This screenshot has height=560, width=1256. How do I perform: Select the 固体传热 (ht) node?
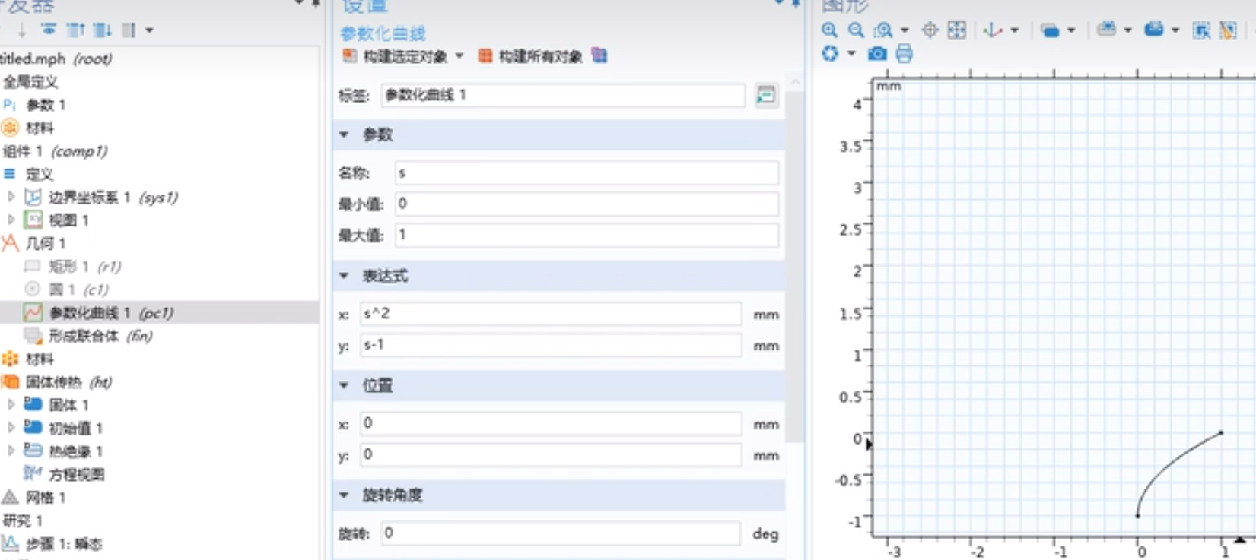pos(68,382)
